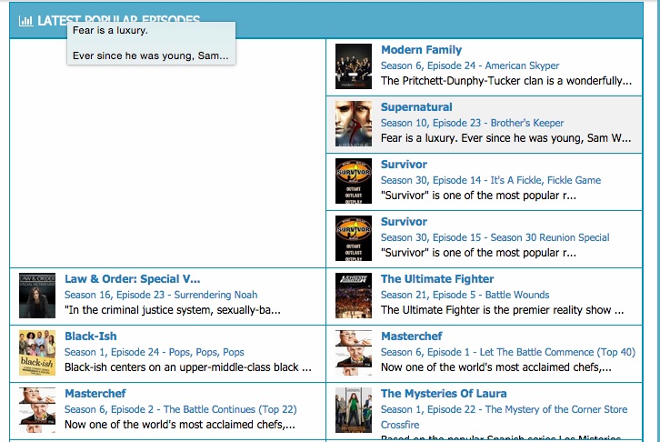Open the Black-Ish poster thumbnail
660x442 pixels.
pyautogui.click(x=37, y=352)
